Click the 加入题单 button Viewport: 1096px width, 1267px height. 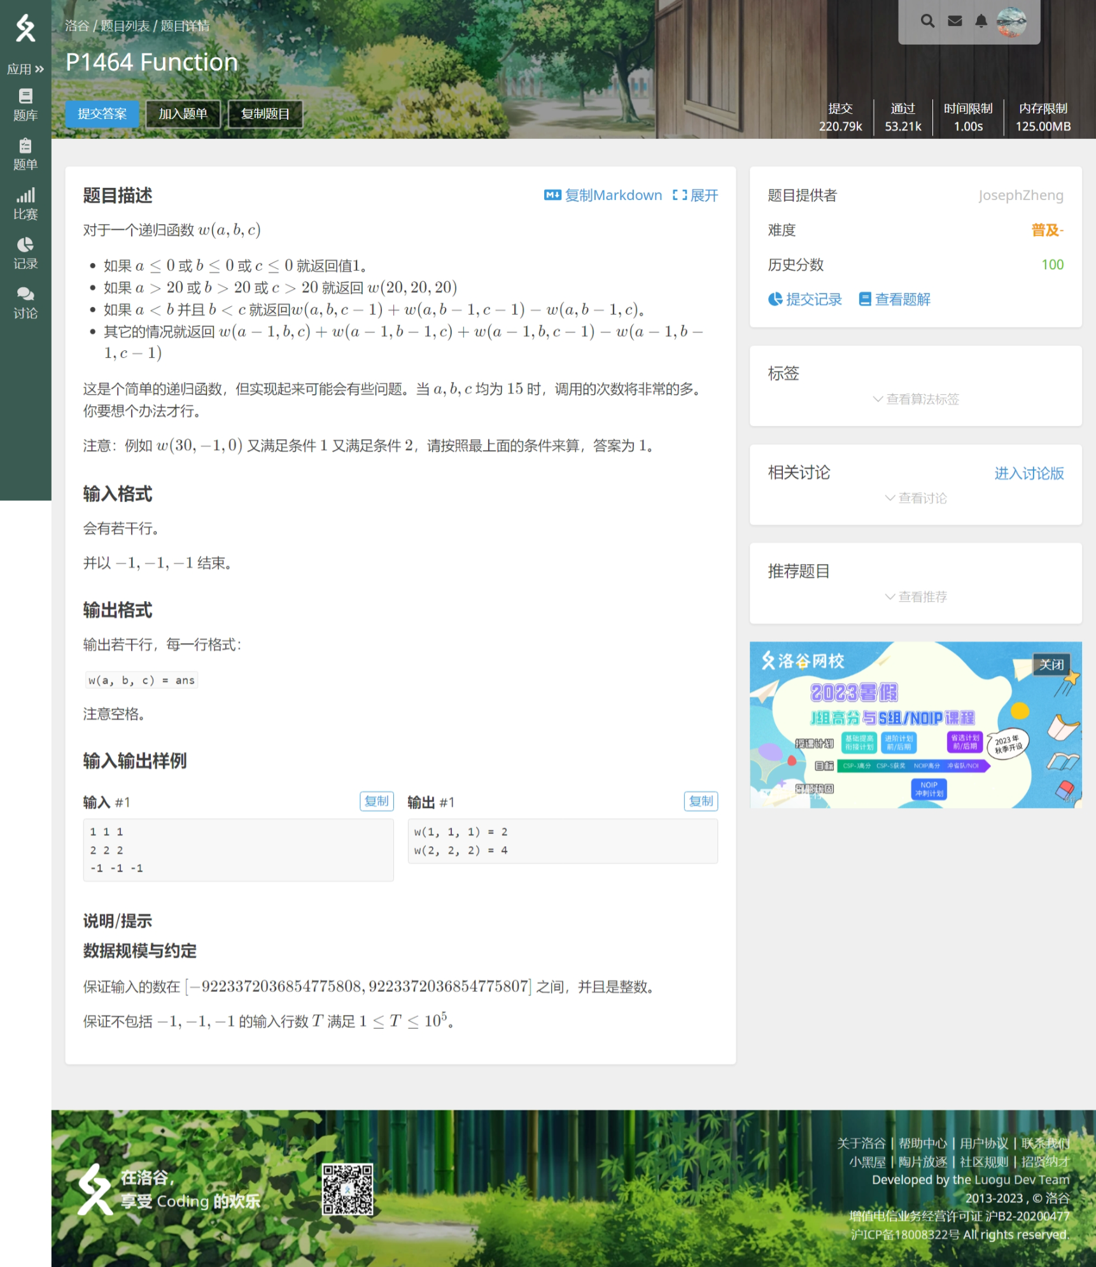pos(183,114)
